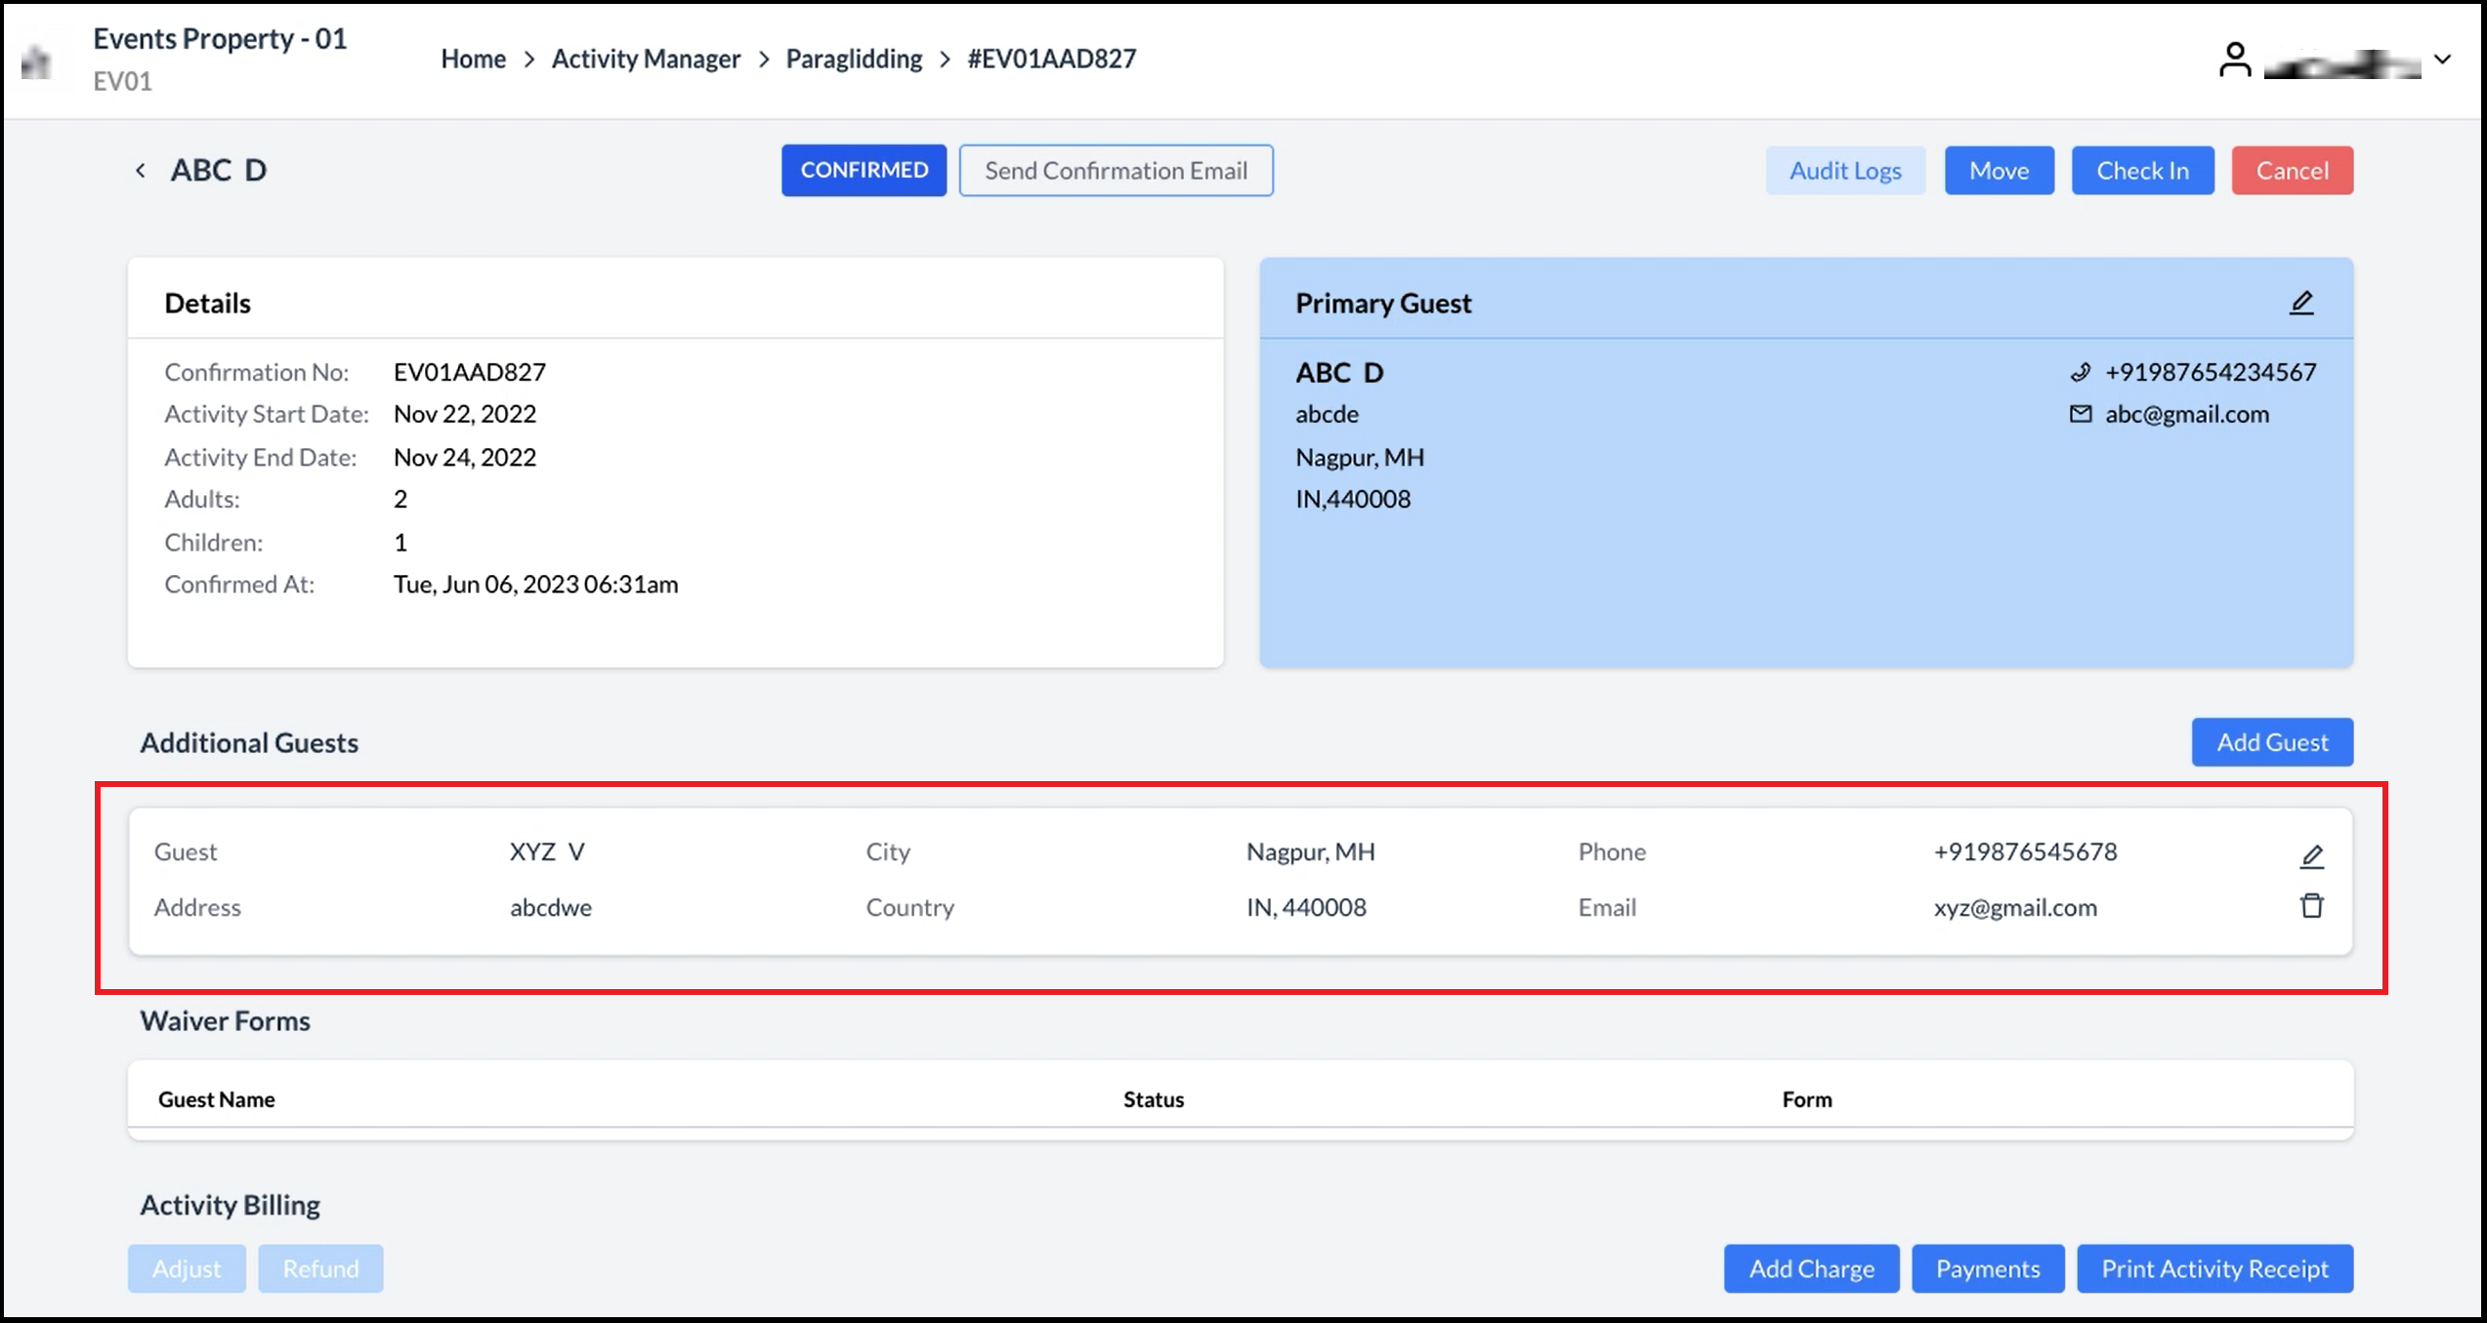Check In the guest

pyautogui.click(x=2142, y=171)
